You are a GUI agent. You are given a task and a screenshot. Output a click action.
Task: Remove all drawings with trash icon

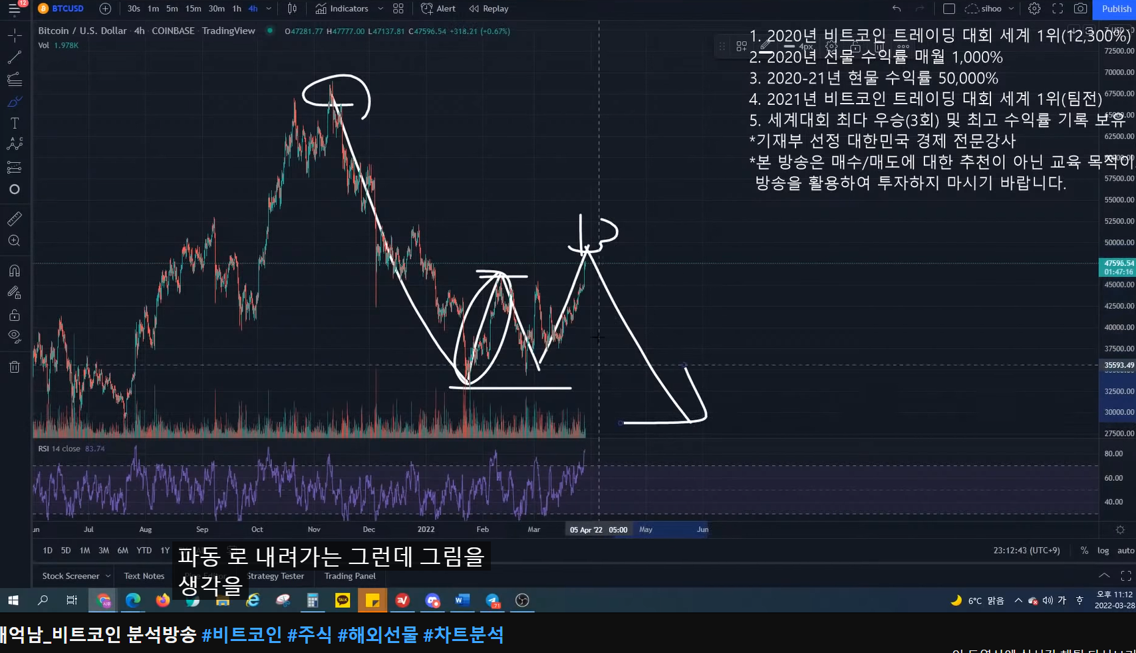point(15,367)
